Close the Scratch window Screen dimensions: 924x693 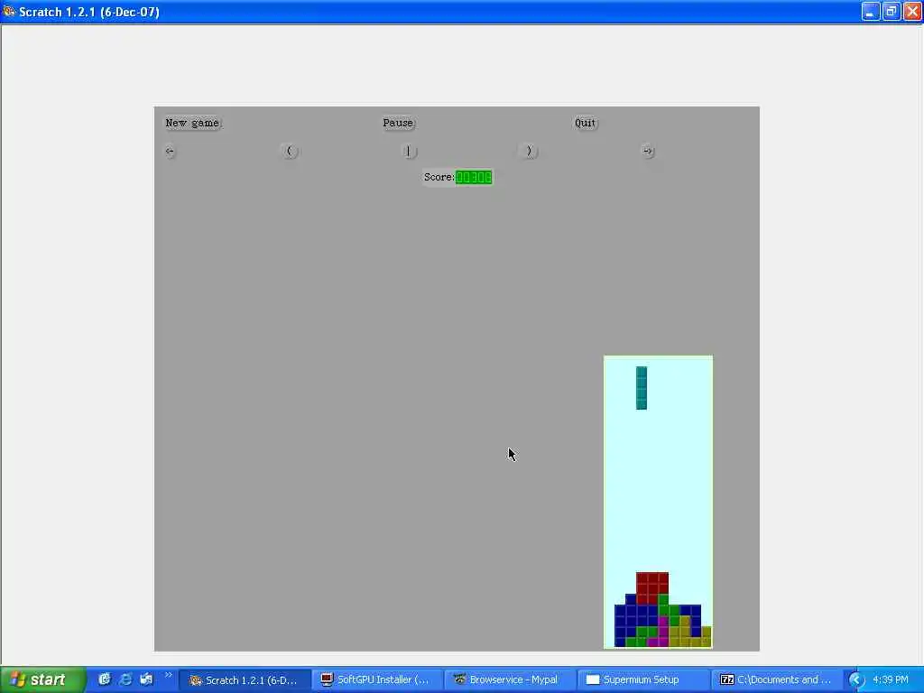pyautogui.click(x=912, y=11)
